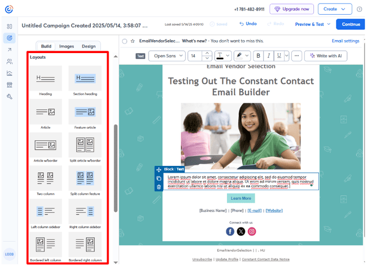
Task: Click the scroll down arrow of layouts panel
Action: pos(116,262)
